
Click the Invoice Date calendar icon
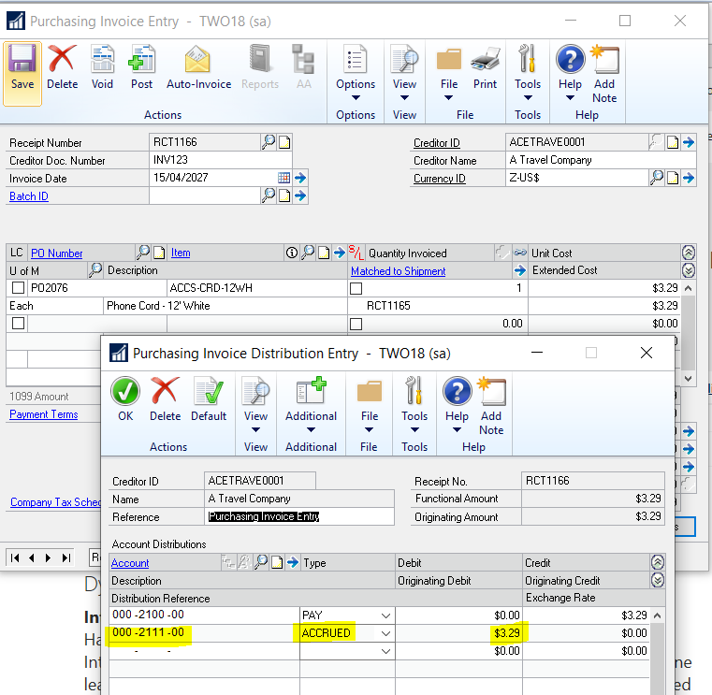coord(283,178)
